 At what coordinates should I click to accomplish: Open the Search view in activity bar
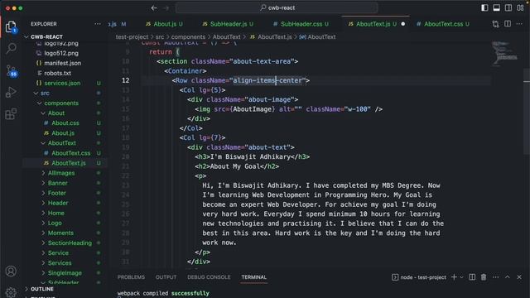(11, 48)
